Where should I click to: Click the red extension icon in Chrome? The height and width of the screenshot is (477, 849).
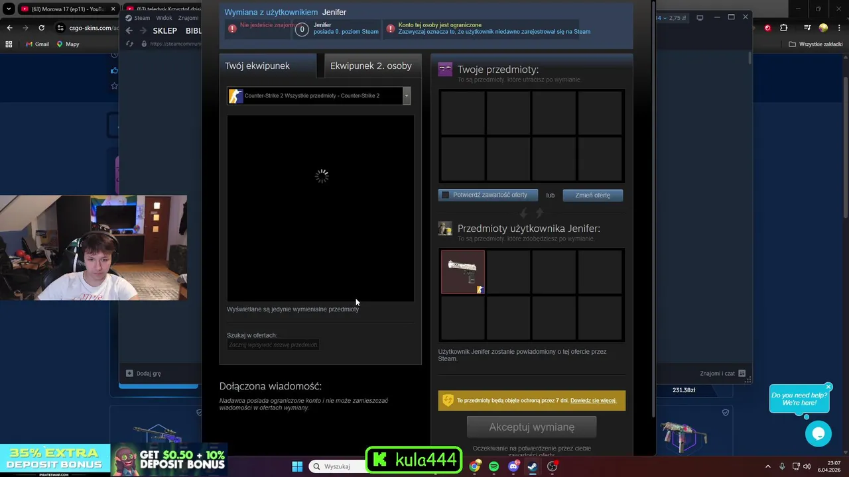click(x=767, y=28)
